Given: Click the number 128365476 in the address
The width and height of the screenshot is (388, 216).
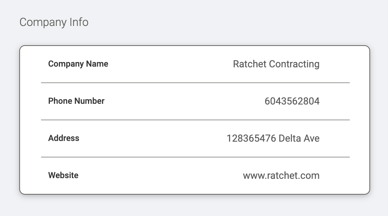Looking at the screenshot, I should (251, 138).
